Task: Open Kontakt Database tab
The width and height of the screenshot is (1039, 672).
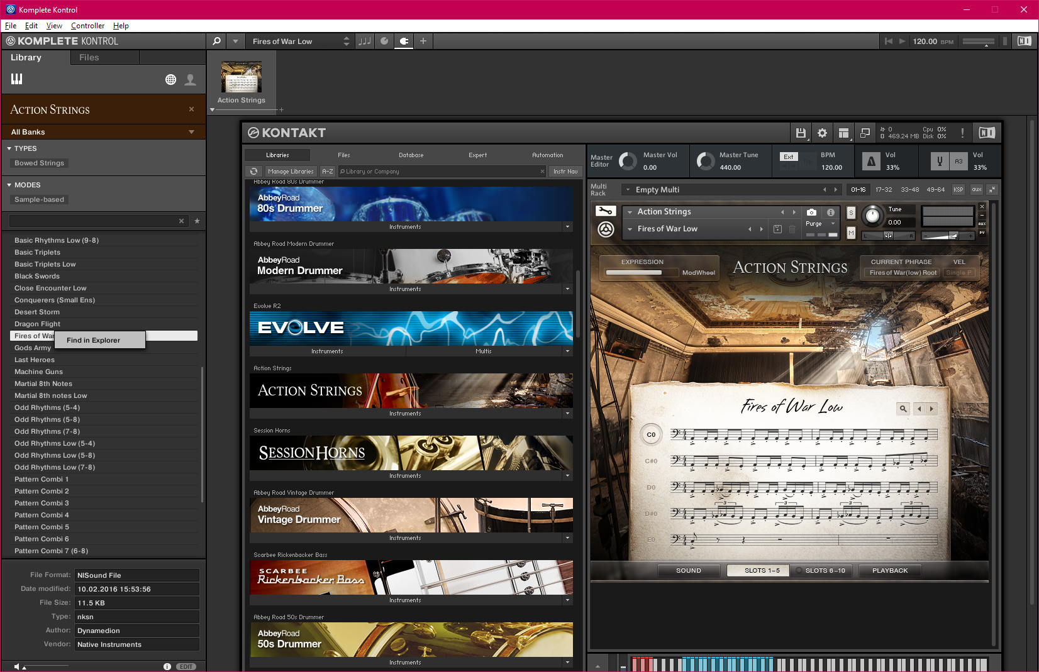Action: click(411, 155)
